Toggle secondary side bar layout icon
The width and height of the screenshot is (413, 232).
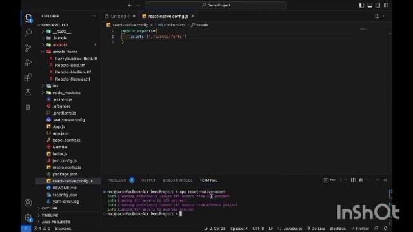point(378,5)
